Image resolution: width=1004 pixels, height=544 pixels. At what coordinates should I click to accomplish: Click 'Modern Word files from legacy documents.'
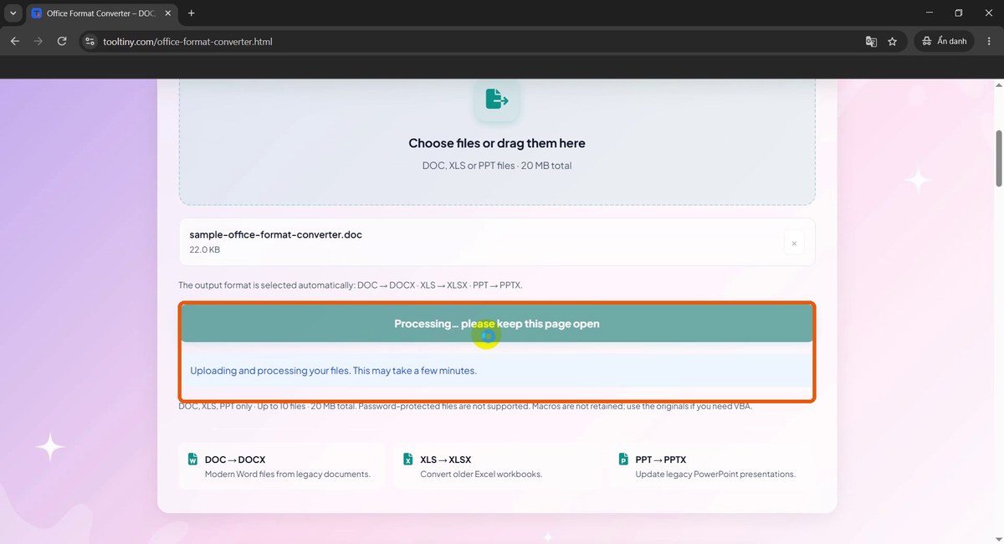pos(288,474)
